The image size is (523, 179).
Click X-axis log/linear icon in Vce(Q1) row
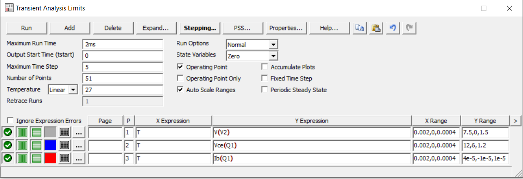(22, 146)
